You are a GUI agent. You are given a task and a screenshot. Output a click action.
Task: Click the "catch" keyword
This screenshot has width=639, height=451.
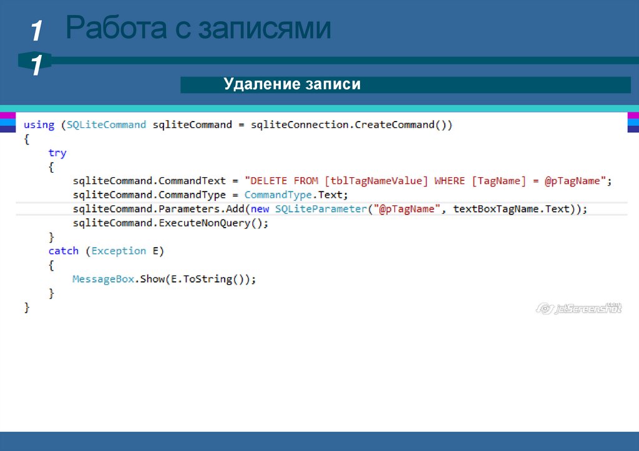click(x=64, y=251)
